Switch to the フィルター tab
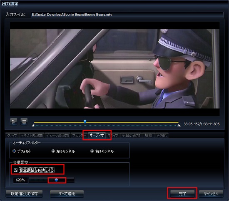Screen dimensions: 229x201 79,136
